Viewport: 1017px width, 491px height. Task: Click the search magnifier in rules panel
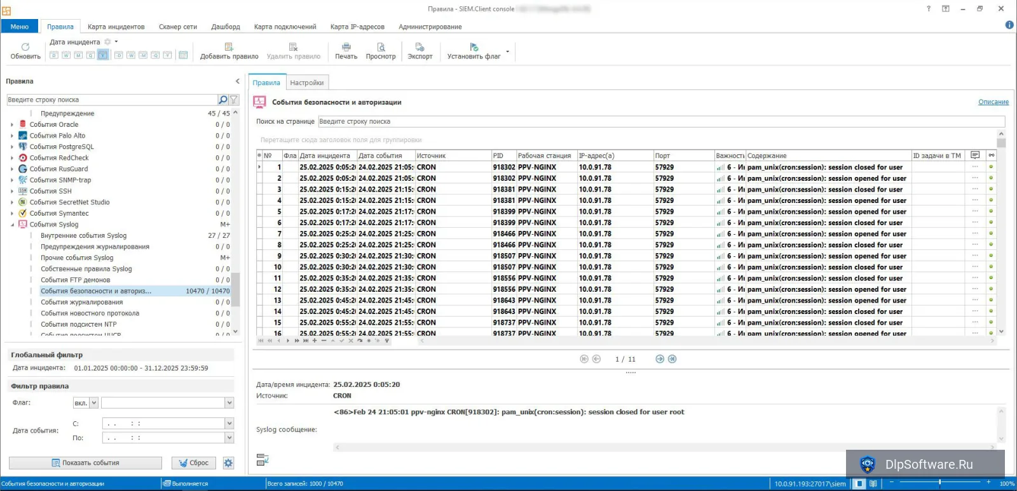coord(222,100)
